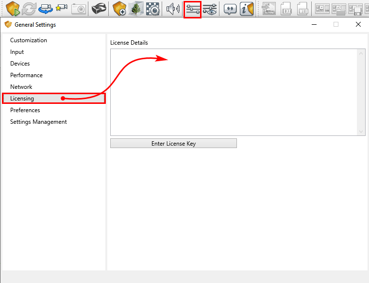This screenshot has height=283, width=369.
Task: Select Licensing in the sidebar
Action: click(54, 99)
